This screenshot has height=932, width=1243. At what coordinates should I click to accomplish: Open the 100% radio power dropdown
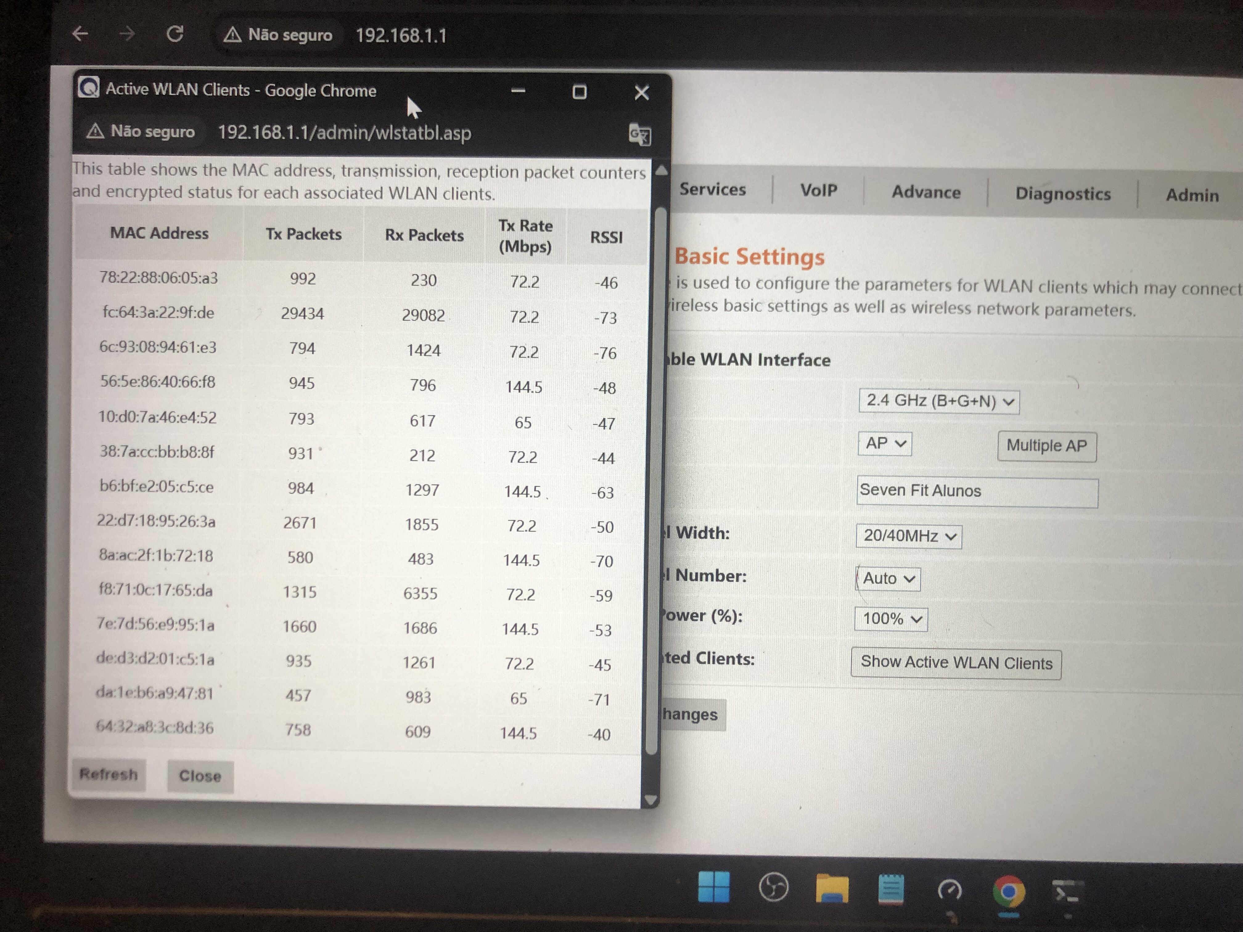pyautogui.click(x=891, y=619)
